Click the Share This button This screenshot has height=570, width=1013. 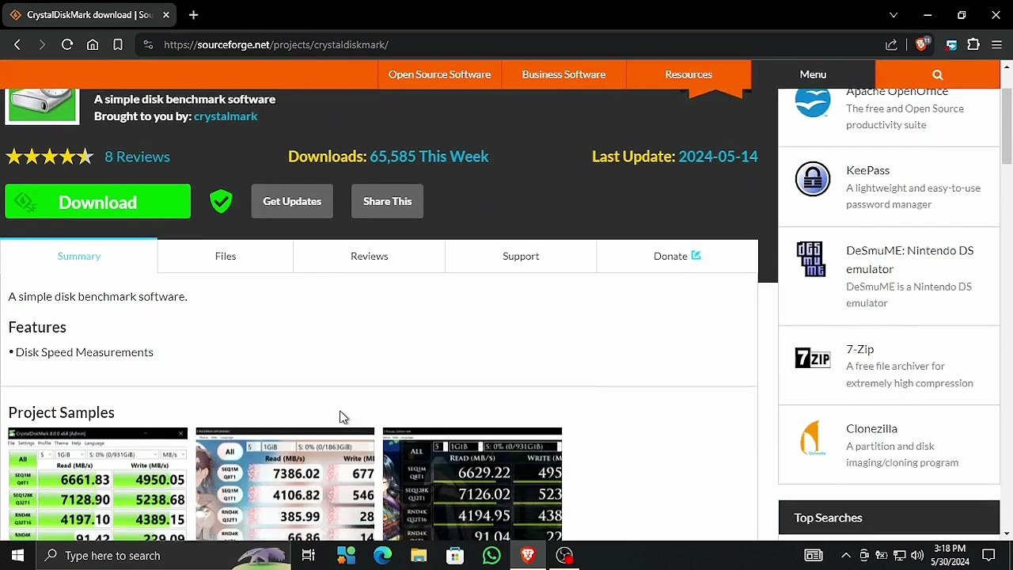click(x=387, y=201)
